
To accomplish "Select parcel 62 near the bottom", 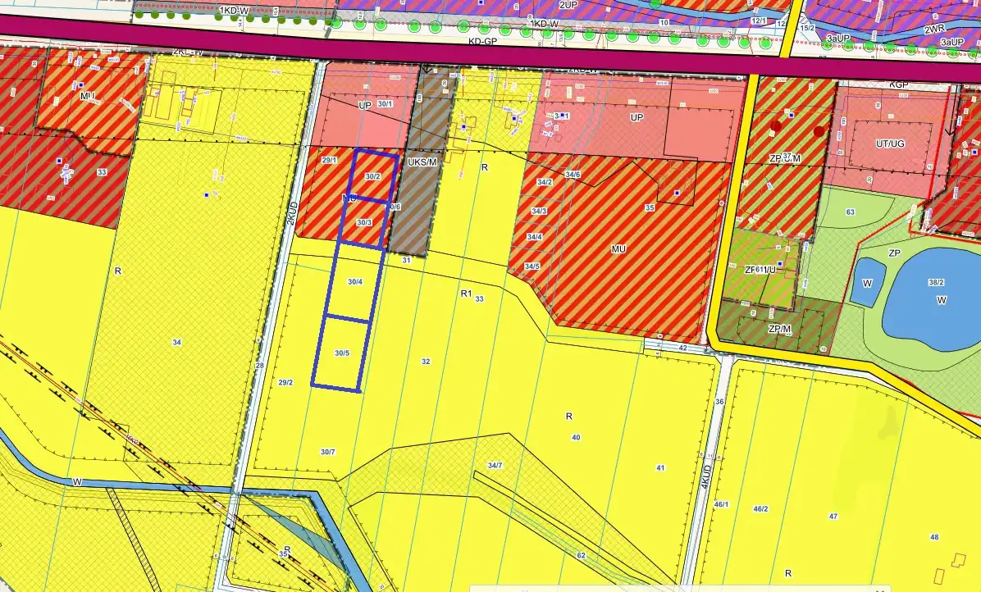I will pos(581,555).
